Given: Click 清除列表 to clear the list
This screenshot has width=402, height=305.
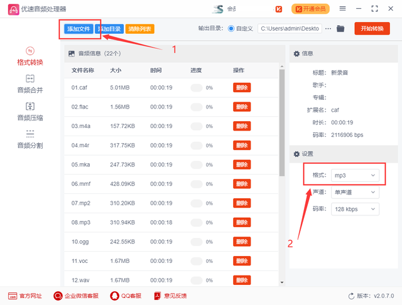Looking at the screenshot, I should point(139,29).
